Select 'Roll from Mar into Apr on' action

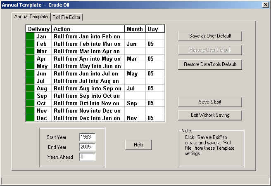pos(88,51)
